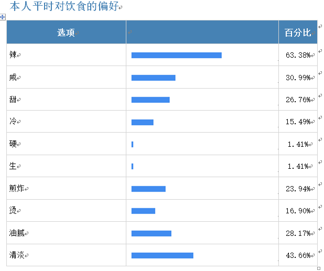The height and width of the screenshot is (271, 324).
Task: Click the title 本人平时对饮食的偏好
Action: click(x=64, y=6)
